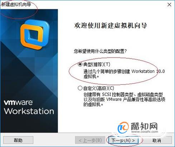
Task: Click the 您希望使用什么类型的配置? question text
Action: pyautogui.click(x=100, y=51)
